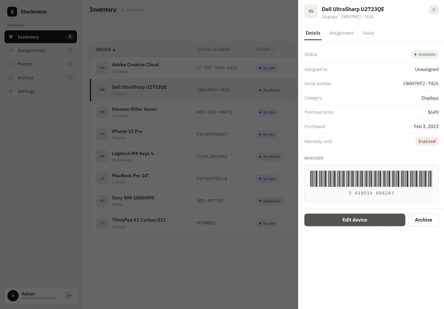Screen dimensions: 444x309
Task: Click the People circle icon
Action: [x=11, y=64]
